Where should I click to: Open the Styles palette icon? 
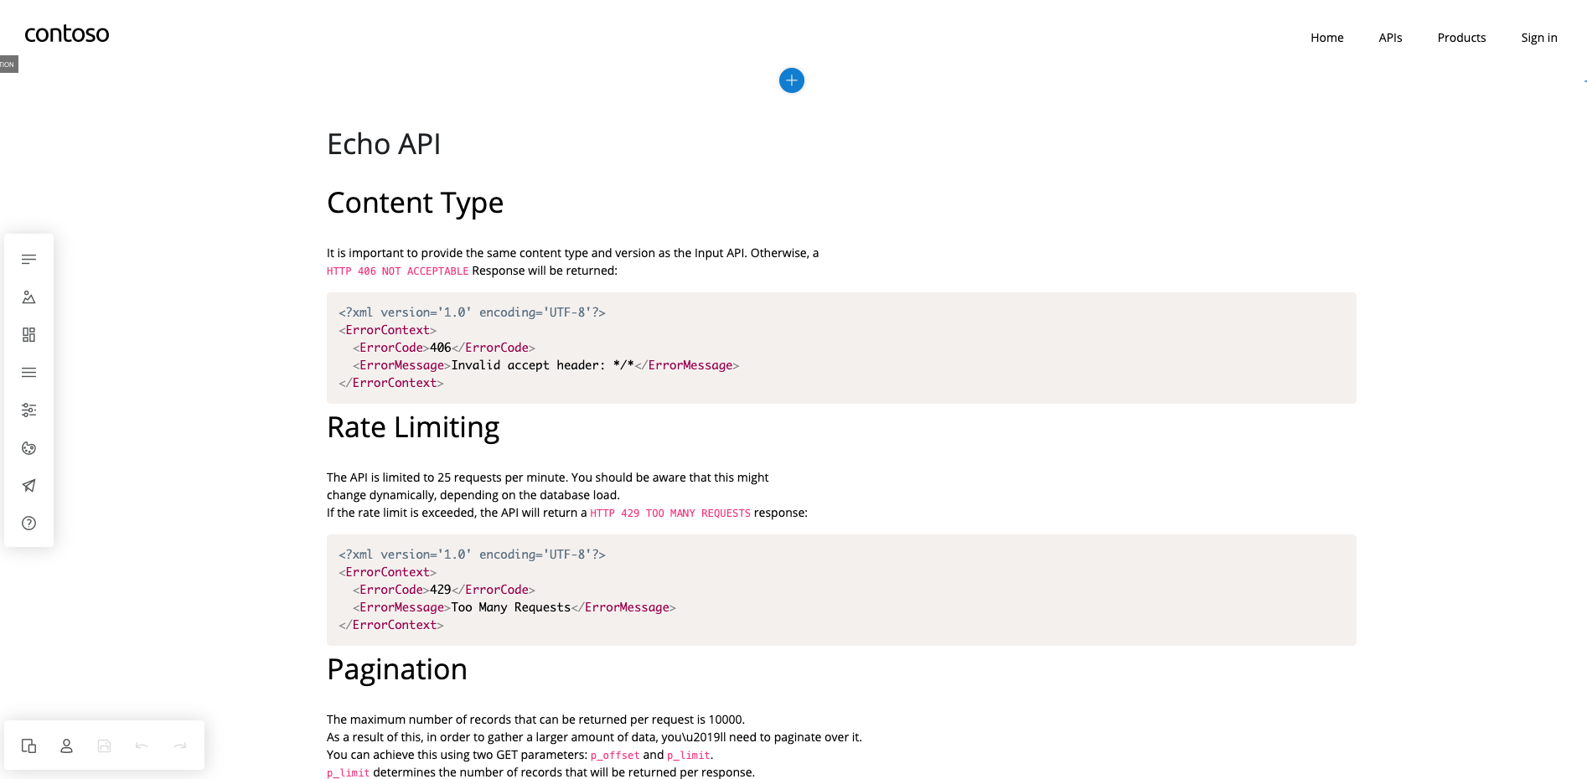pyautogui.click(x=28, y=448)
